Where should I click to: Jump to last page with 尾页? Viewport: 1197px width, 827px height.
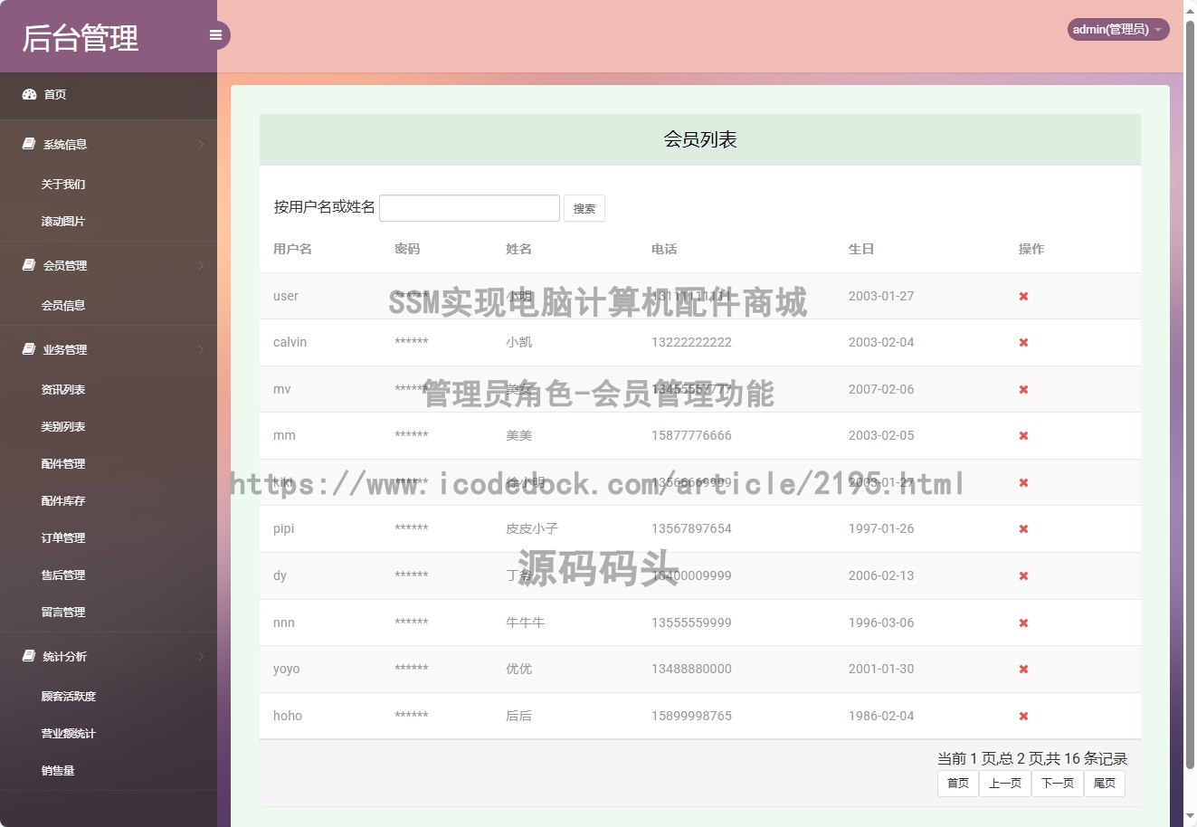tap(1105, 783)
